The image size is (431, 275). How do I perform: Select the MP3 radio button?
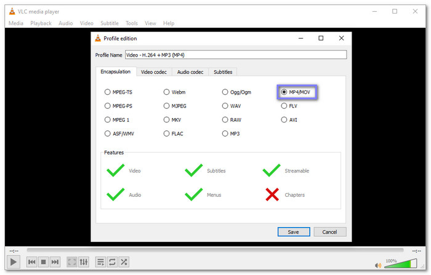tap(225, 134)
